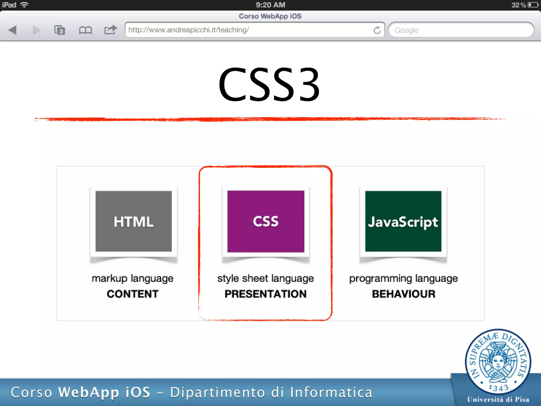541x406 pixels.
Task: Tap the iPad carrier label
Action: (9, 5)
